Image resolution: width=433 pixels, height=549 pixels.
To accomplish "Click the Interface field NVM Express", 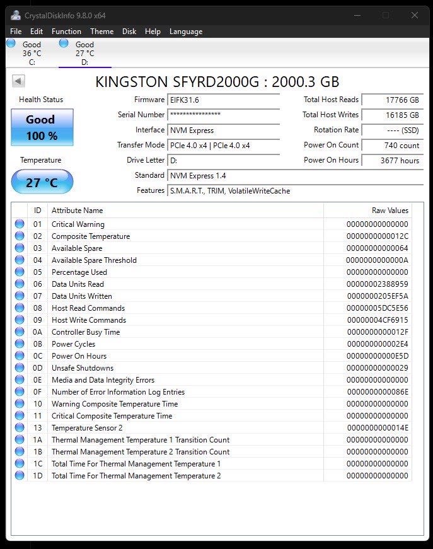I will pyautogui.click(x=223, y=130).
